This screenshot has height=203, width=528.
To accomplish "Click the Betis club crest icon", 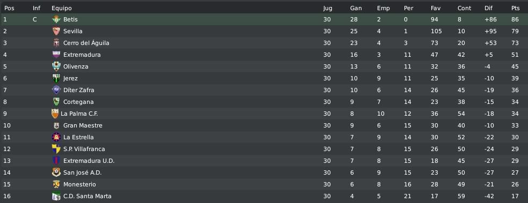I will pyautogui.click(x=56, y=19).
